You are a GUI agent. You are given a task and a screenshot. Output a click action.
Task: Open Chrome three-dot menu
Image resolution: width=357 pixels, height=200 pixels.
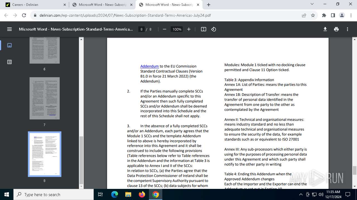[x=351, y=15]
